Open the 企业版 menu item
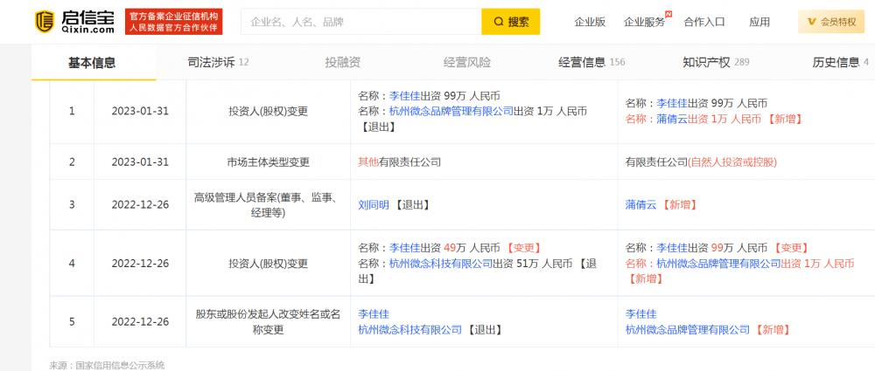Image resolution: width=875 pixels, height=371 pixels. coord(590,22)
